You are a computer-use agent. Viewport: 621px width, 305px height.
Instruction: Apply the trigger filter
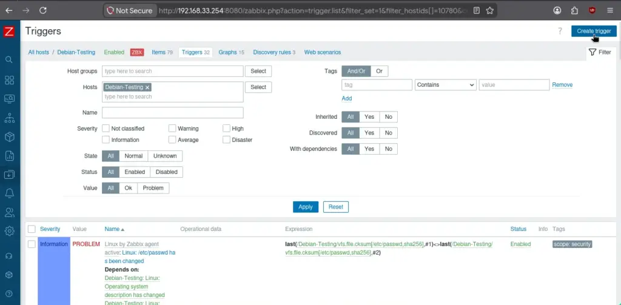[x=306, y=207]
